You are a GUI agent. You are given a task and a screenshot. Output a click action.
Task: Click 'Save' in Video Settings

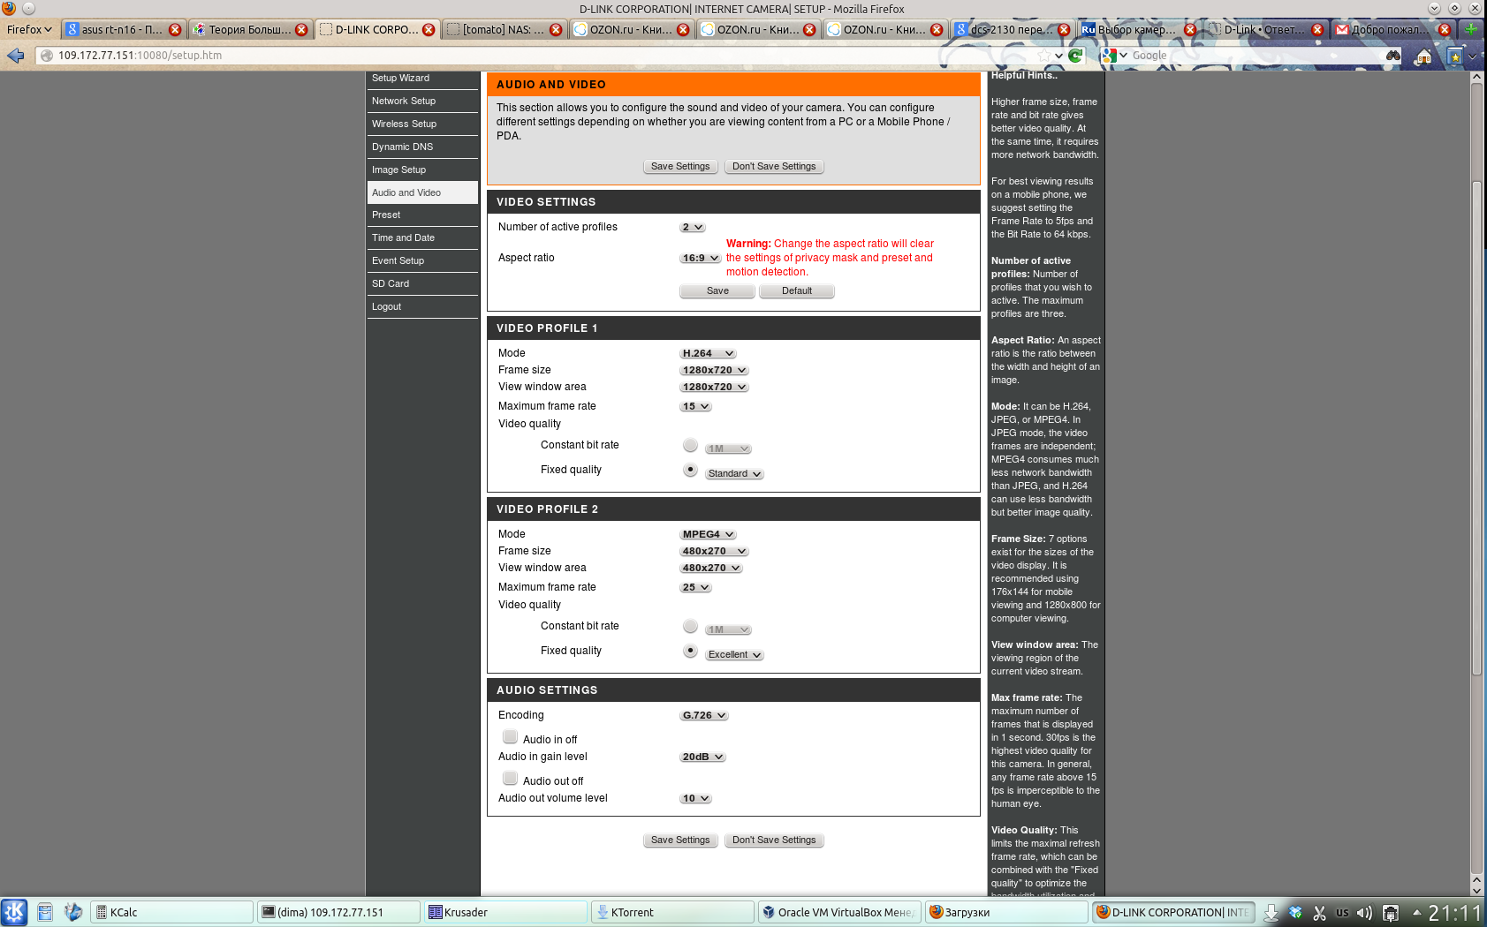coord(717,291)
